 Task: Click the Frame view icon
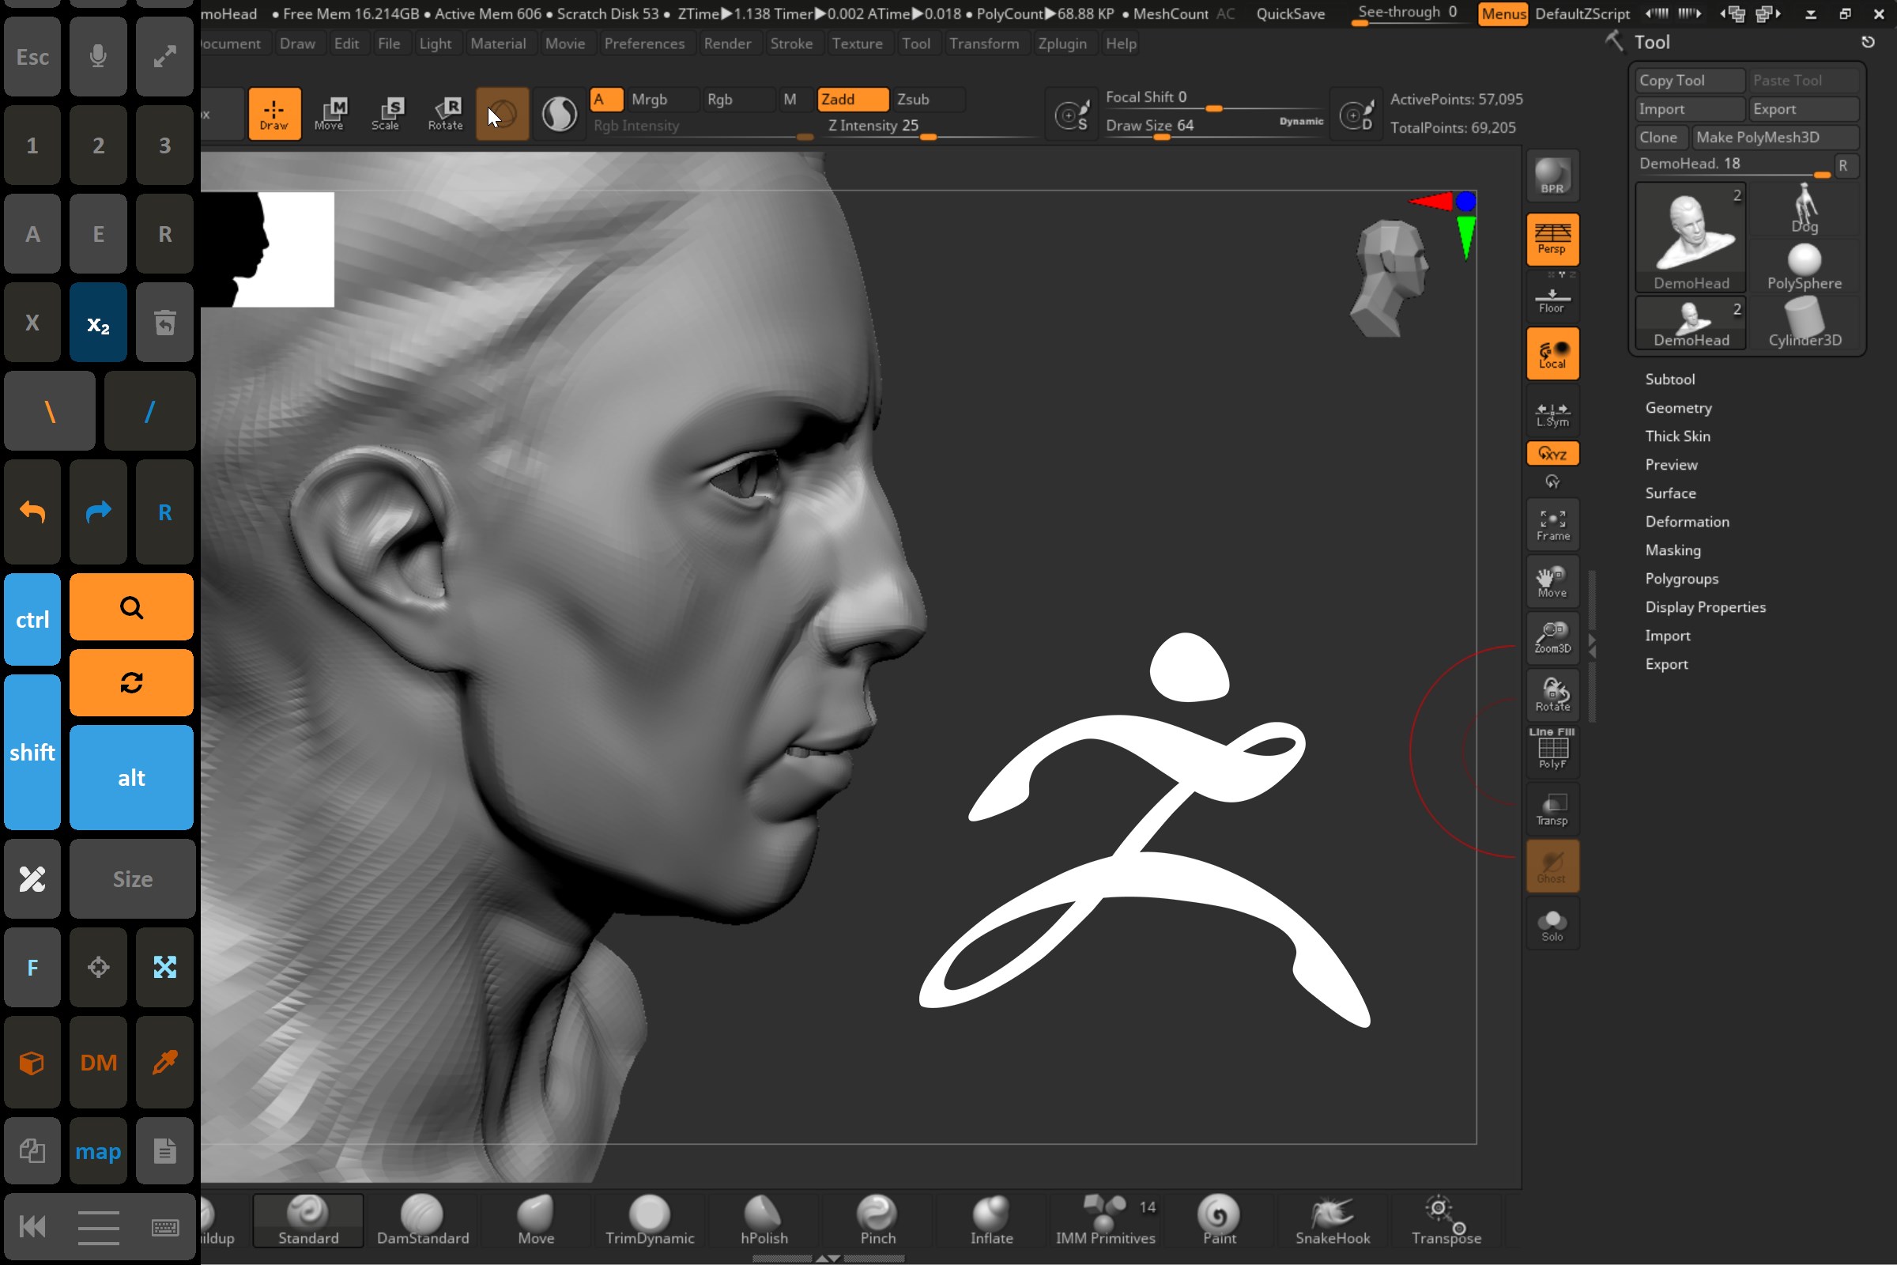(1552, 524)
